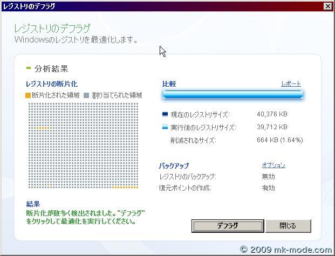
Task: Select the 40,376 KB current size value
Action: click(272, 114)
